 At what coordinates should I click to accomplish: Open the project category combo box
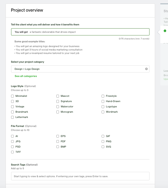pyautogui.click(x=77, y=69)
